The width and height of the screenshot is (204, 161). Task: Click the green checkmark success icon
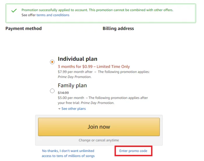(x=14, y=11)
